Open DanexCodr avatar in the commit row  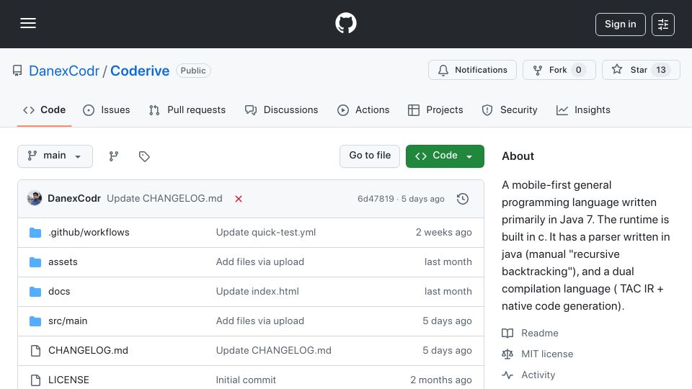(x=35, y=199)
